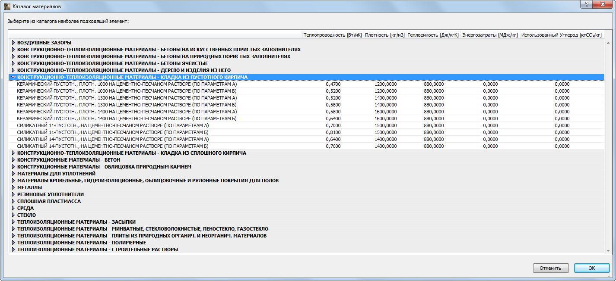The image size is (616, 281).
Task: Click Теплопроводность [Вт/мК] column header
Action: tap(333, 35)
